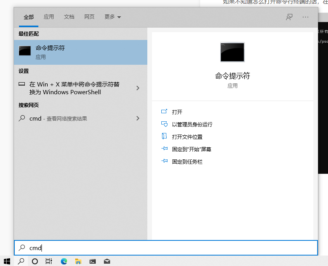Screen dimensions: 328x266
Task: Switch to the 网页 tab
Action: coord(89,17)
